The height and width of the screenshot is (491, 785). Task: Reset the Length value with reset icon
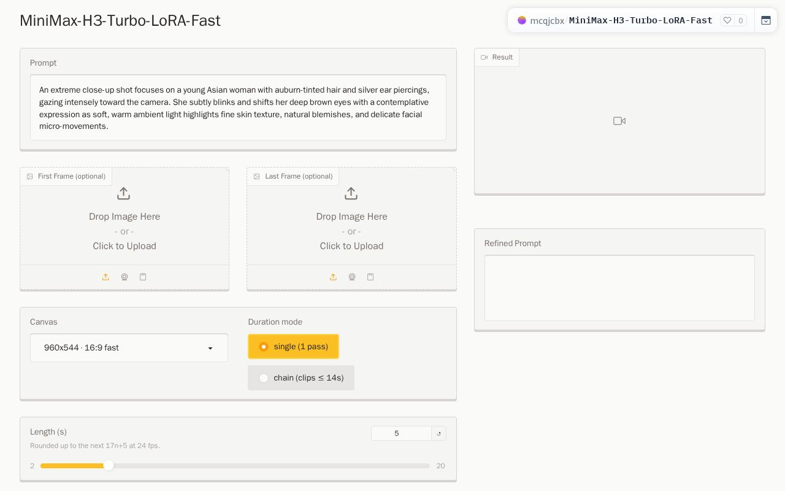[439, 433]
